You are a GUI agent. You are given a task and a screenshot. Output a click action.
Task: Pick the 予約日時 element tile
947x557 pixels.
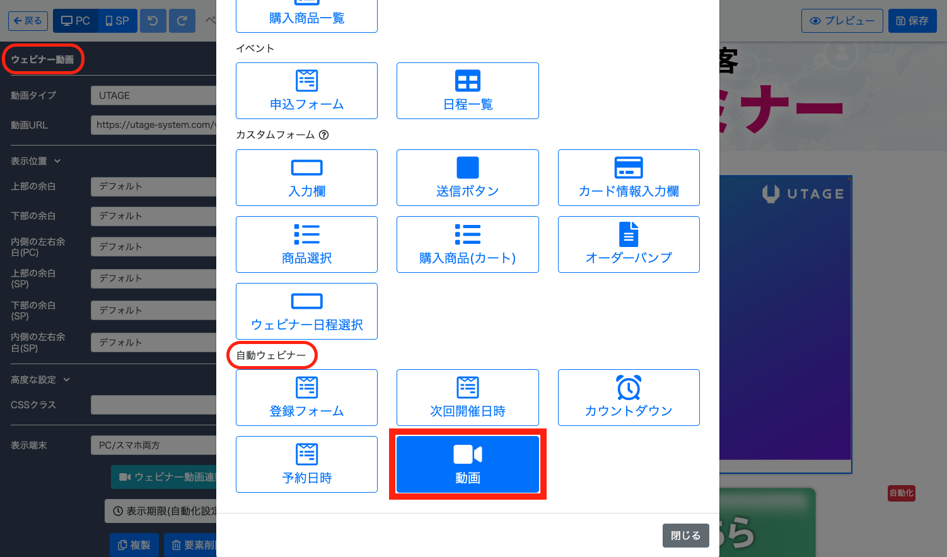[306, 464]
